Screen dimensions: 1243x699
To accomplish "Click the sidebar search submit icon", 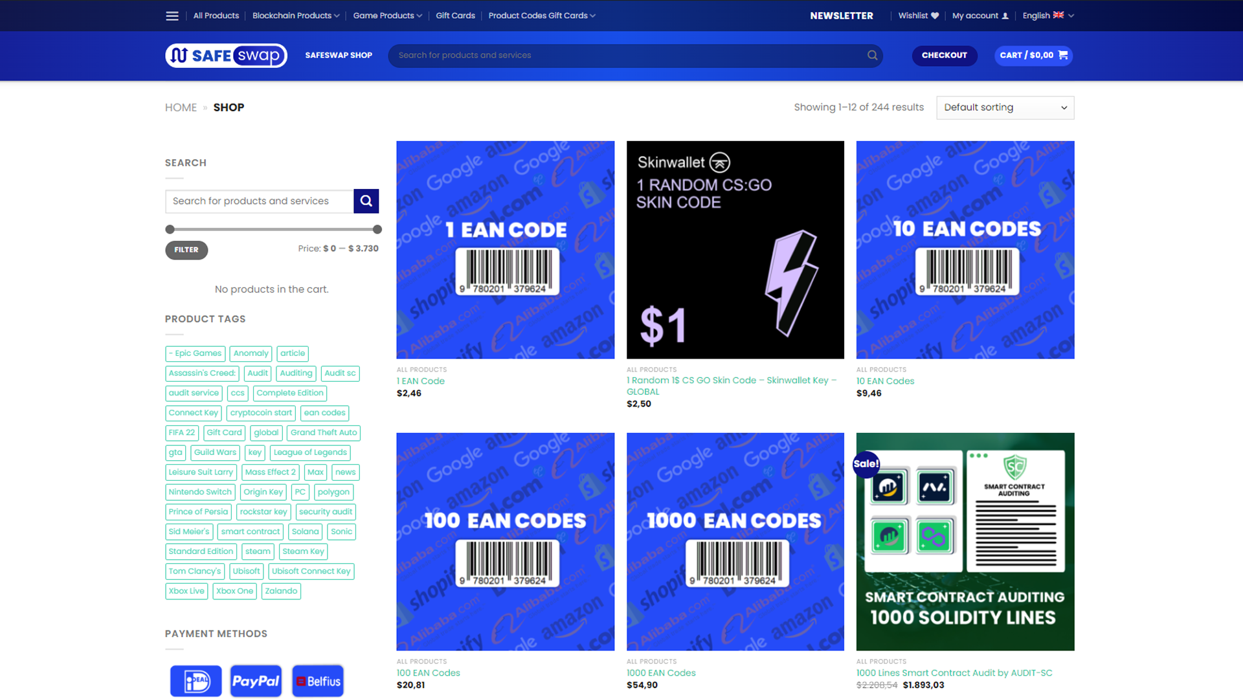I will click(366, 201).
